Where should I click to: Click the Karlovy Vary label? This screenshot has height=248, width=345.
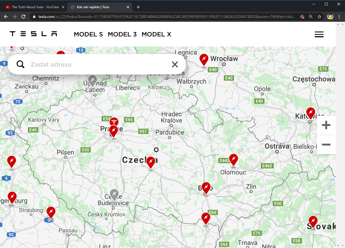coord(44,120)
